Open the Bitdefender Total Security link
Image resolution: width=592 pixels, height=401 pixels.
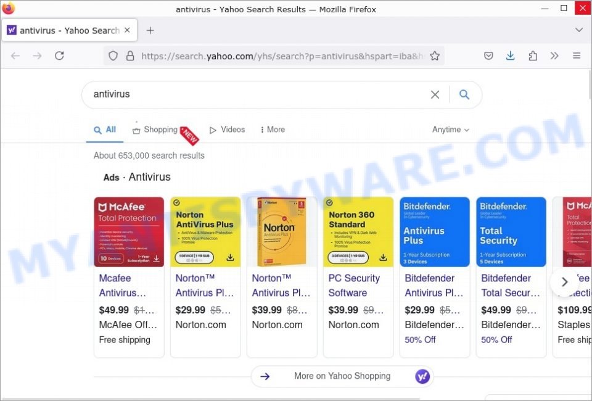click(511, 286)
